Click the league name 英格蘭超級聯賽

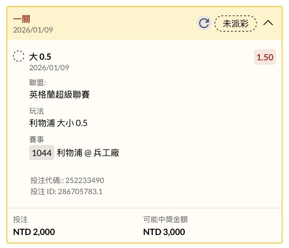pos(60,94)
